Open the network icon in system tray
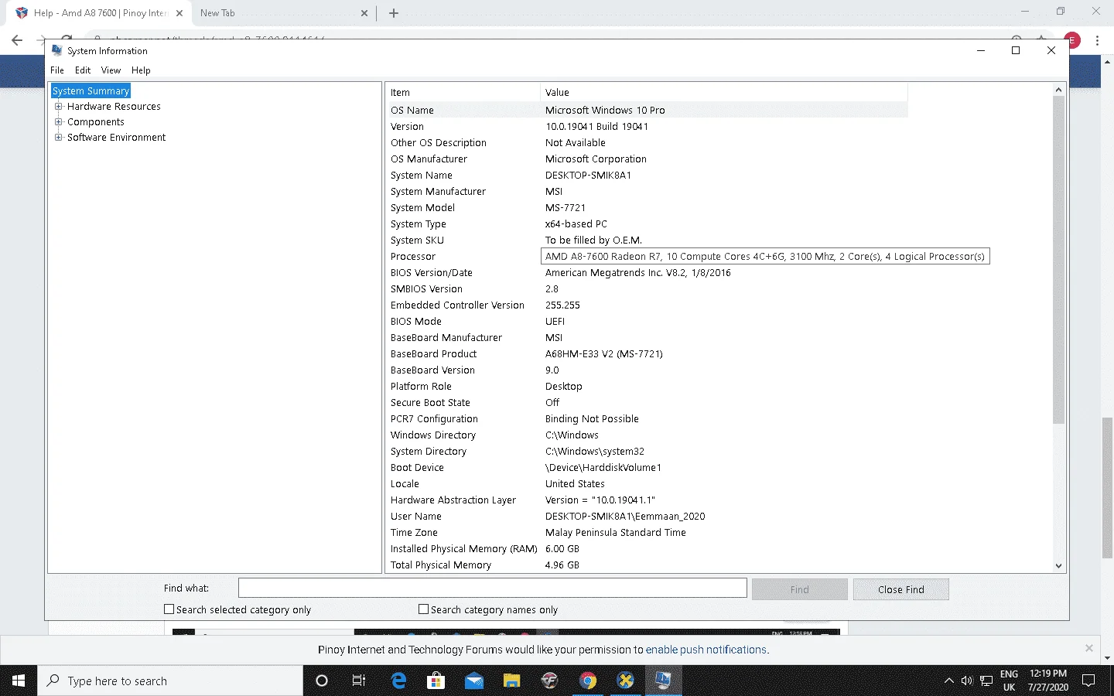 click(x=986, y=681)
